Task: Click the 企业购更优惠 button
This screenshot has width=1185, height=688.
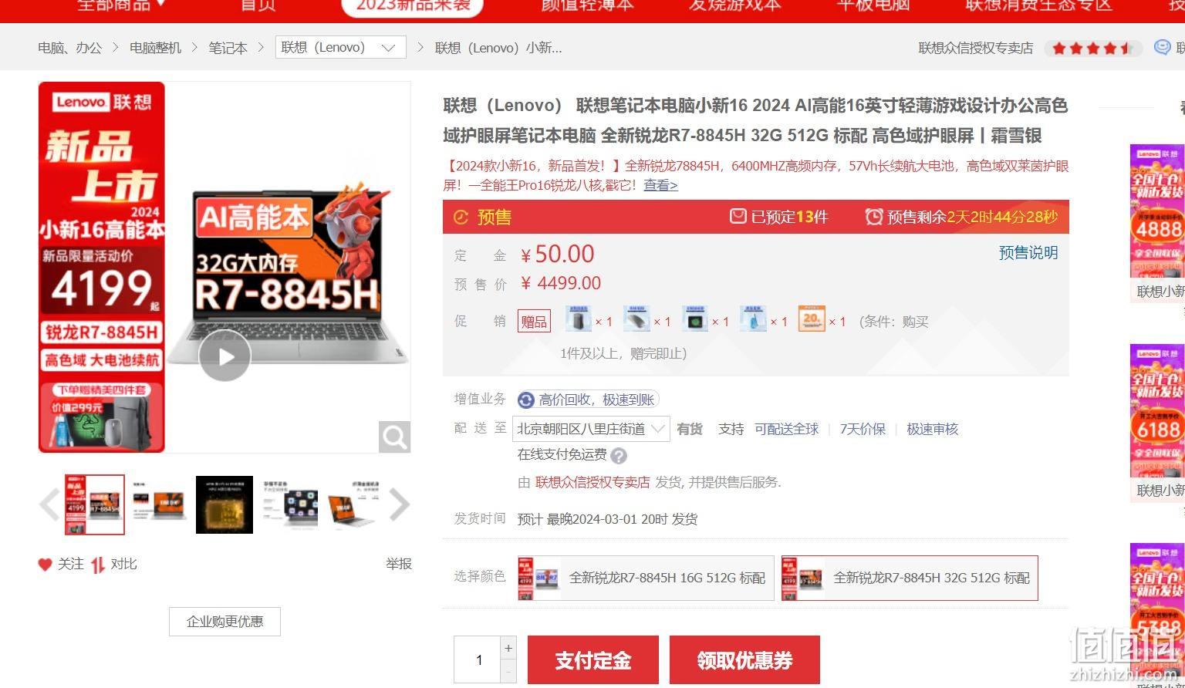Action: [x=225, y=622]
